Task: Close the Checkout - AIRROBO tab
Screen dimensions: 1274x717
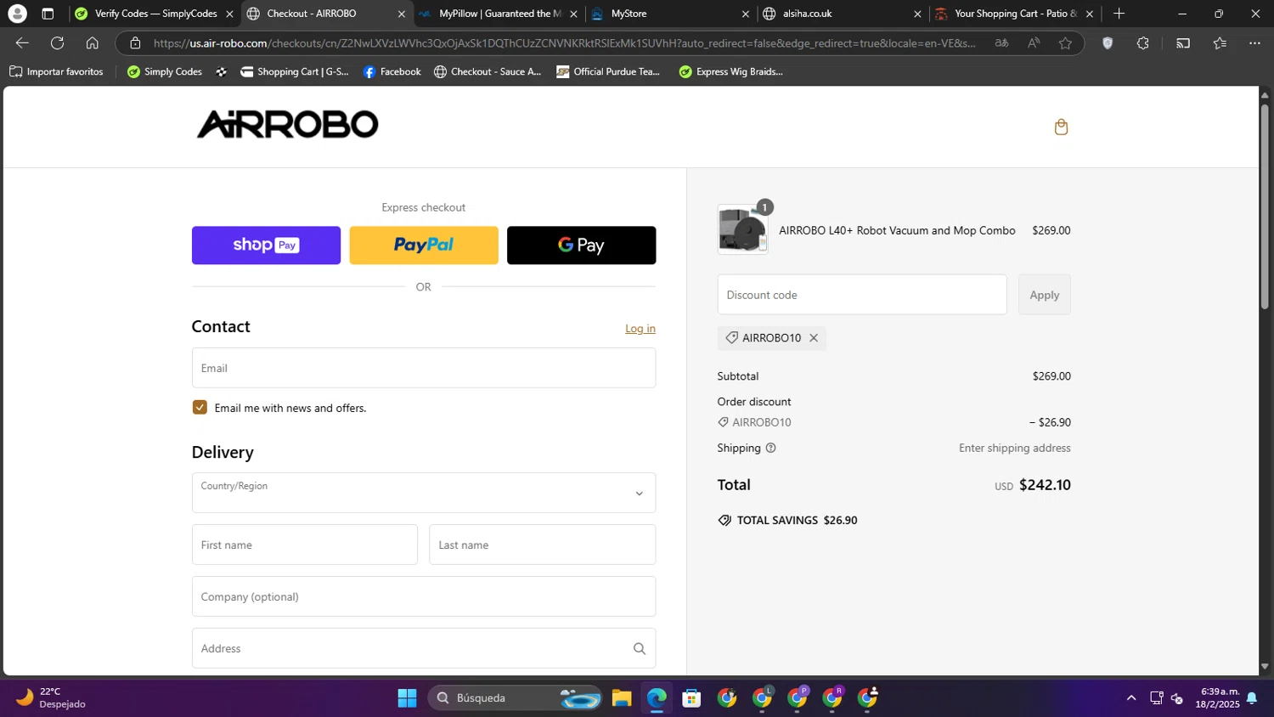Action: coord(402,14)
